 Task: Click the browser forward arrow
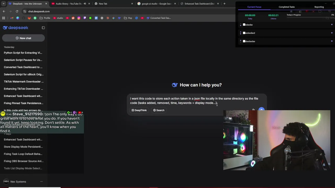(10, 11)
